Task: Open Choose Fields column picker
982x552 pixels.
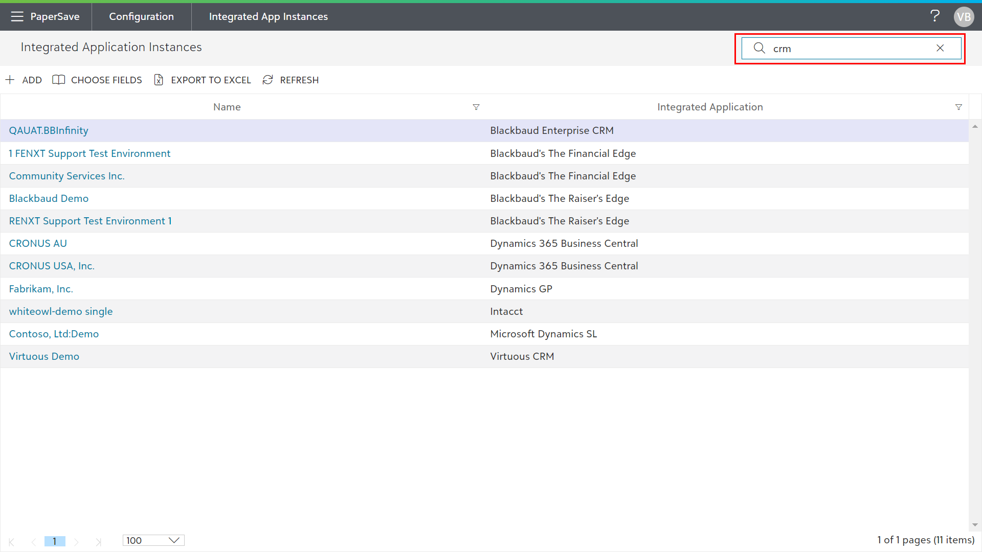Action: click(x=97, y=80)
